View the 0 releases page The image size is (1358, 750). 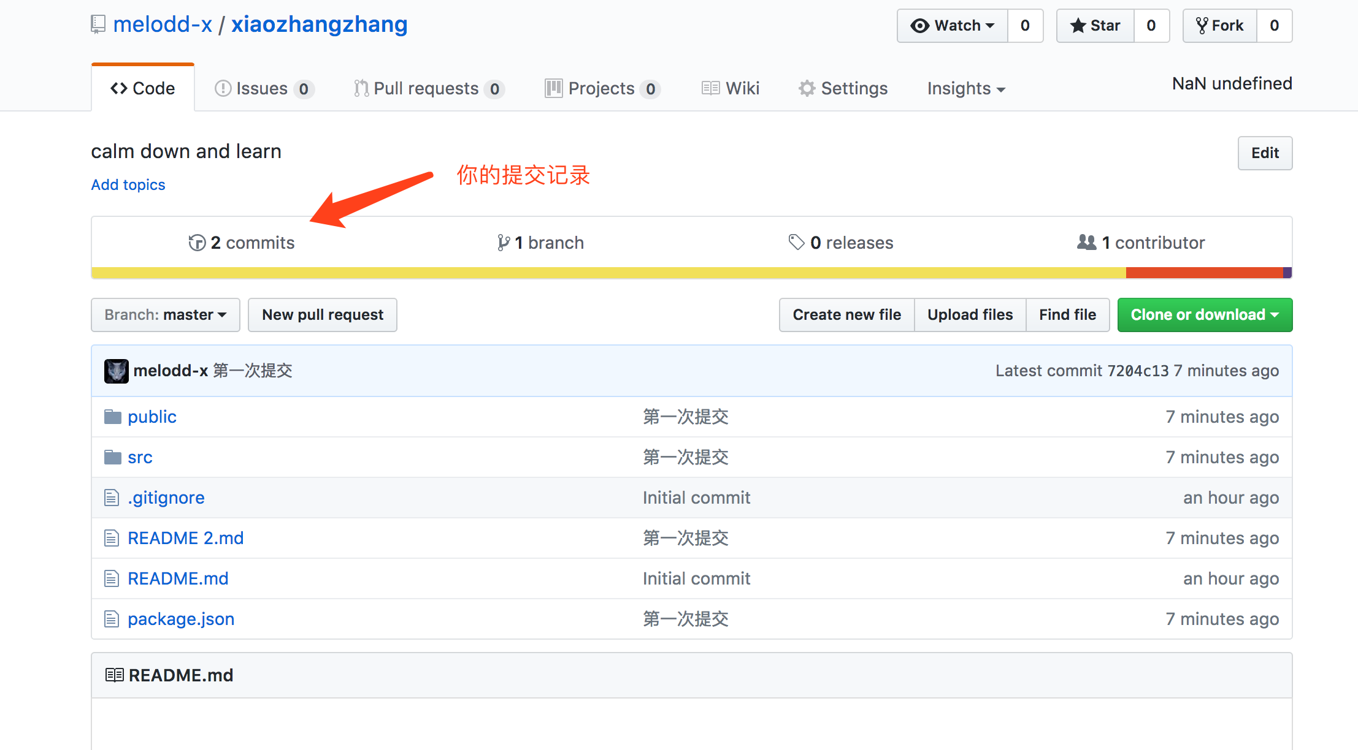[x=841, y=243]
